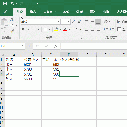Screen dimensions: 127x127
Task: Click the Wrap Text icon
Action: pyautogui.click(x=119, y=22)
